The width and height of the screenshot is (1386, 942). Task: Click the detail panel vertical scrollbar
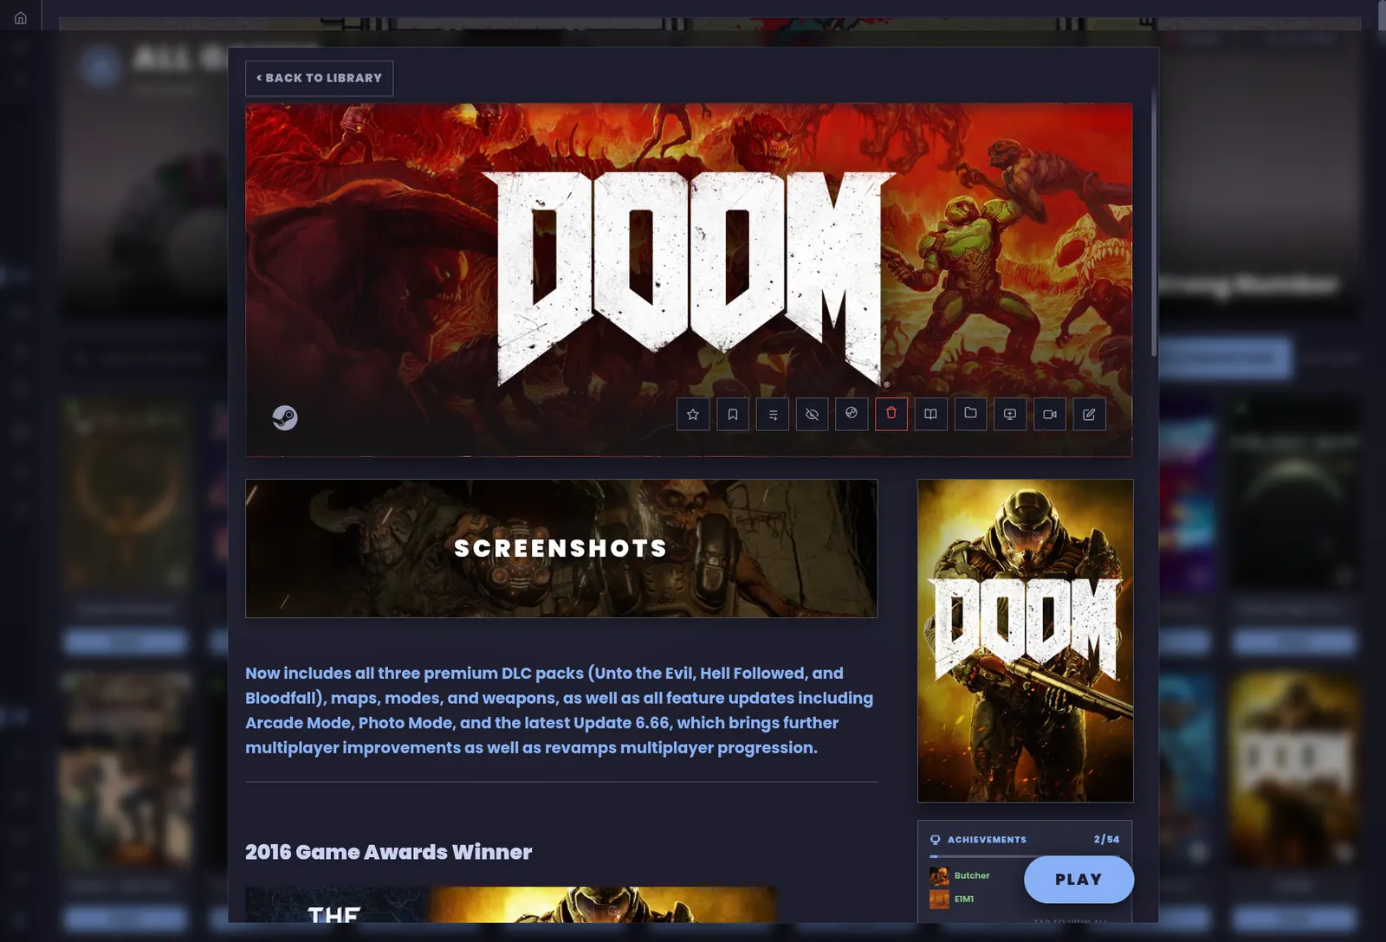coord(1154,223)
